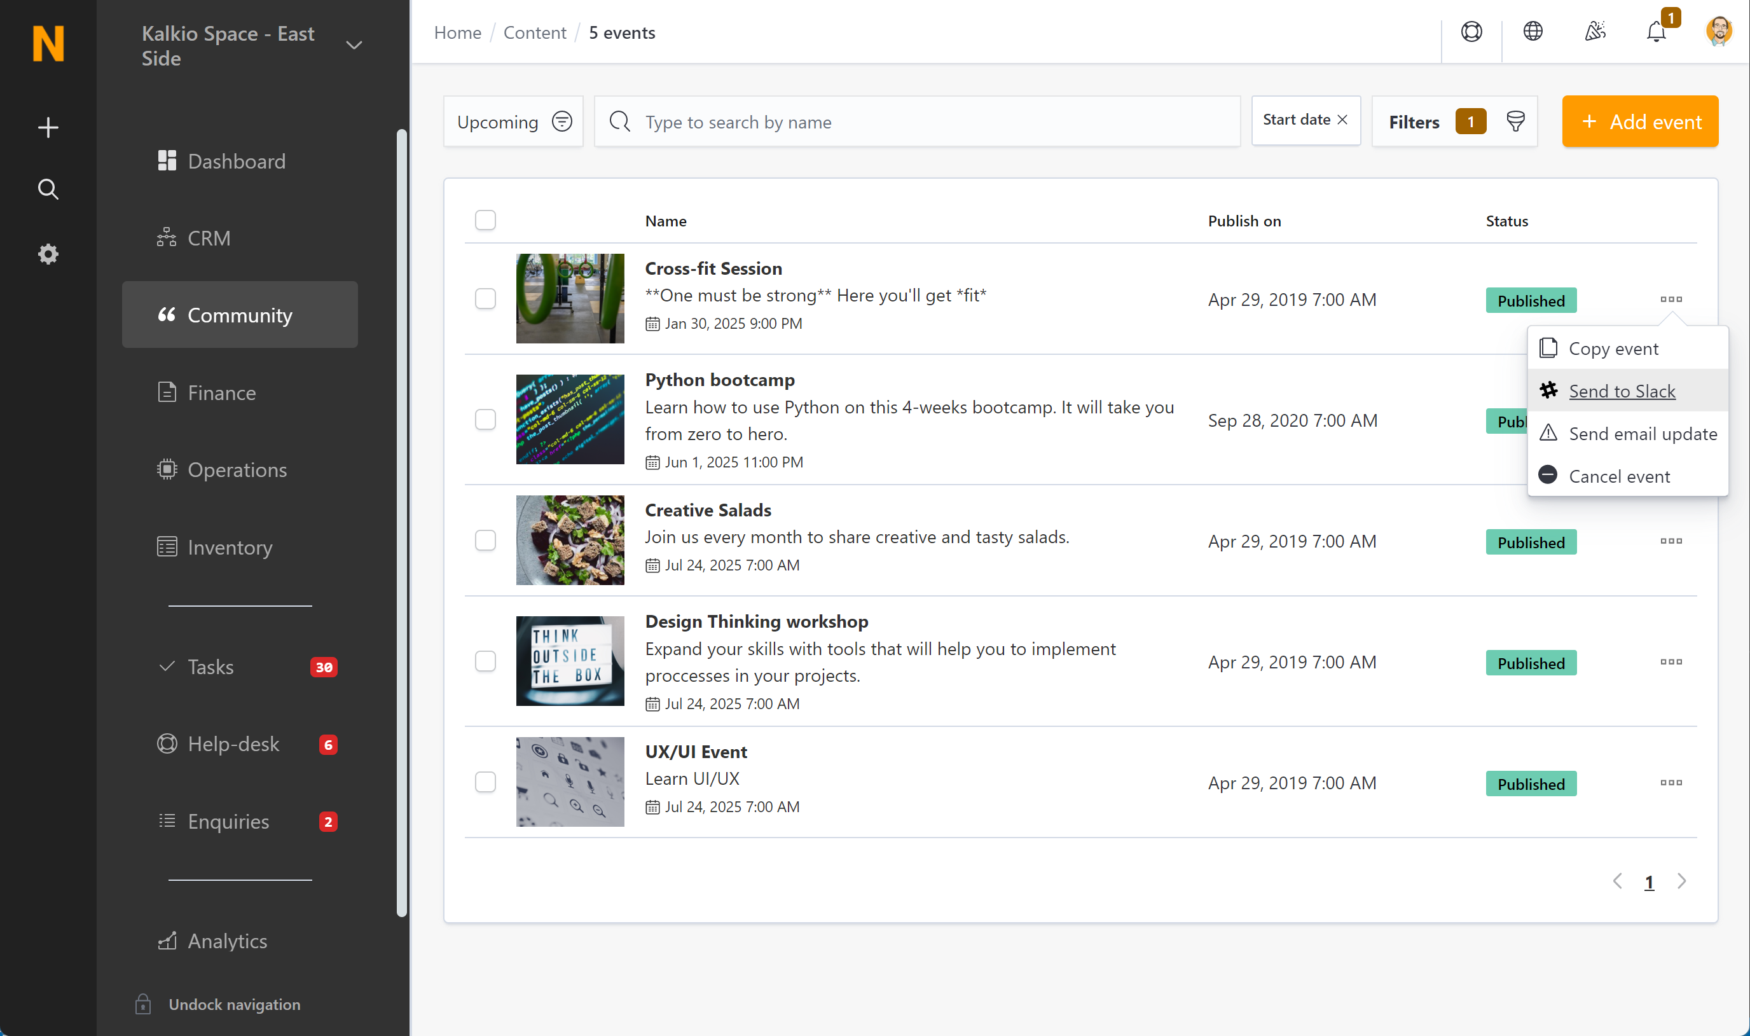Viewport: 1750px width, 1036px height.
Task: Open the notifications bell icon
Action: coord(1657,32)
